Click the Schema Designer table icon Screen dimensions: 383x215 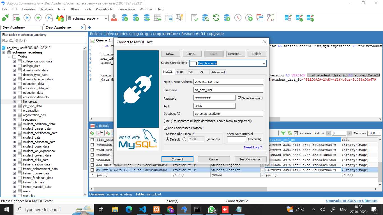pyautogui.click(x=169, y=18)
